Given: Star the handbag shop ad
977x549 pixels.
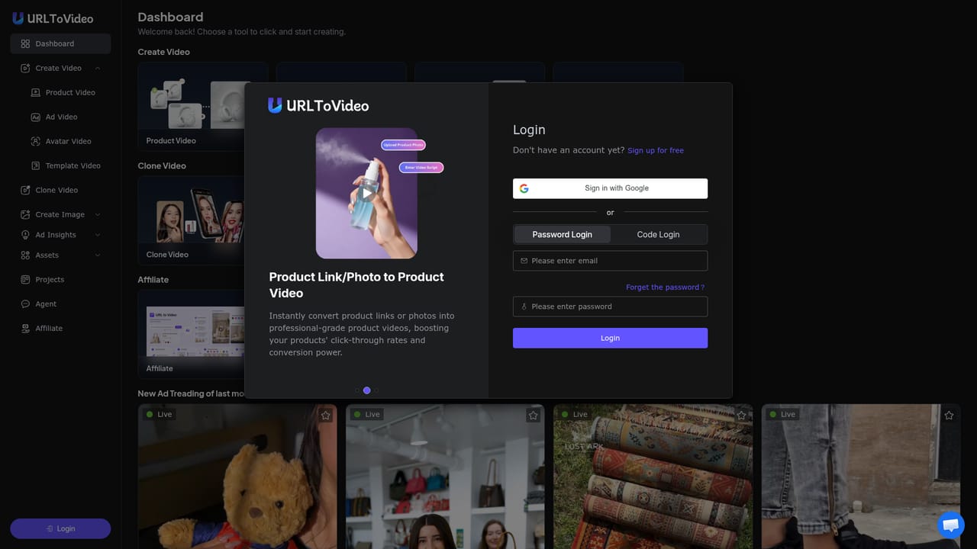Looking at the screenshot, I should pyautogui.click(x=533, y=416).
